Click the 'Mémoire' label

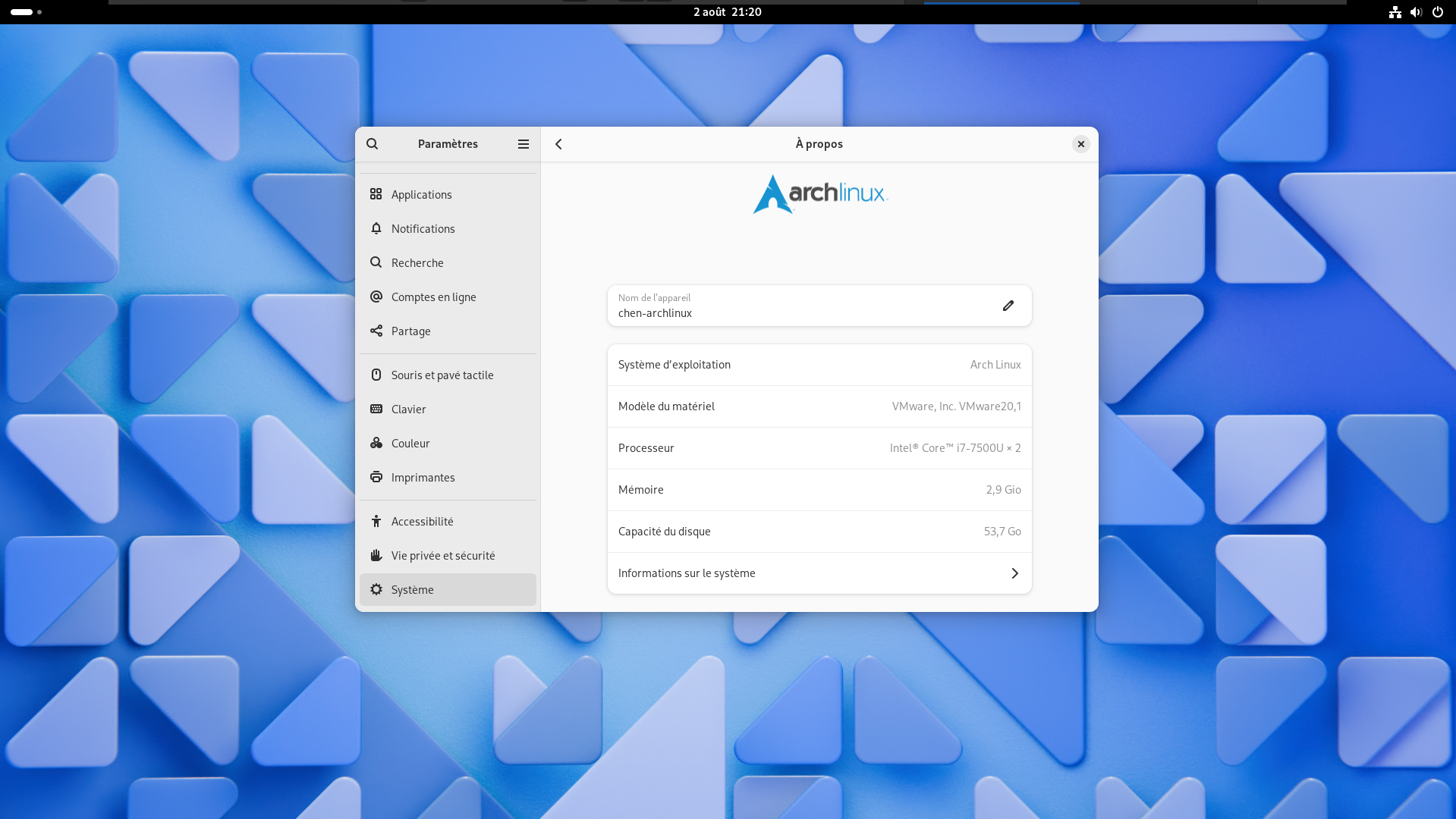coord(640,490)
